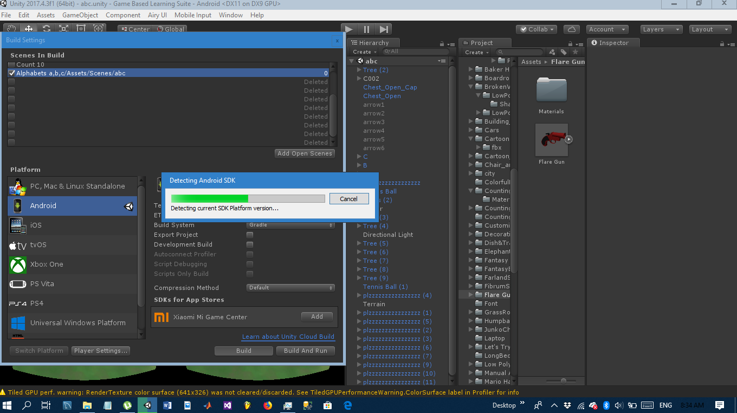Open the Collab dropdown
The width and height of the screenshot is (737, 413).
536,29
